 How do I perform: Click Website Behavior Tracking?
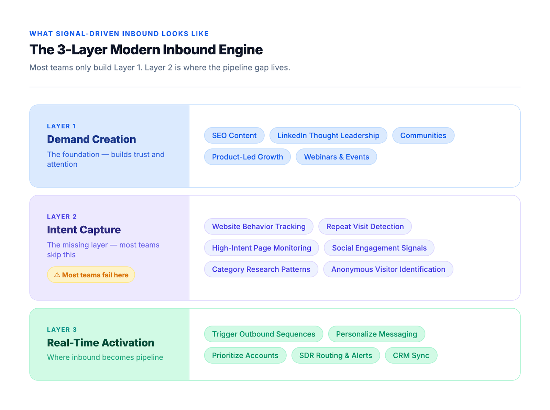[x=258, y=226]
